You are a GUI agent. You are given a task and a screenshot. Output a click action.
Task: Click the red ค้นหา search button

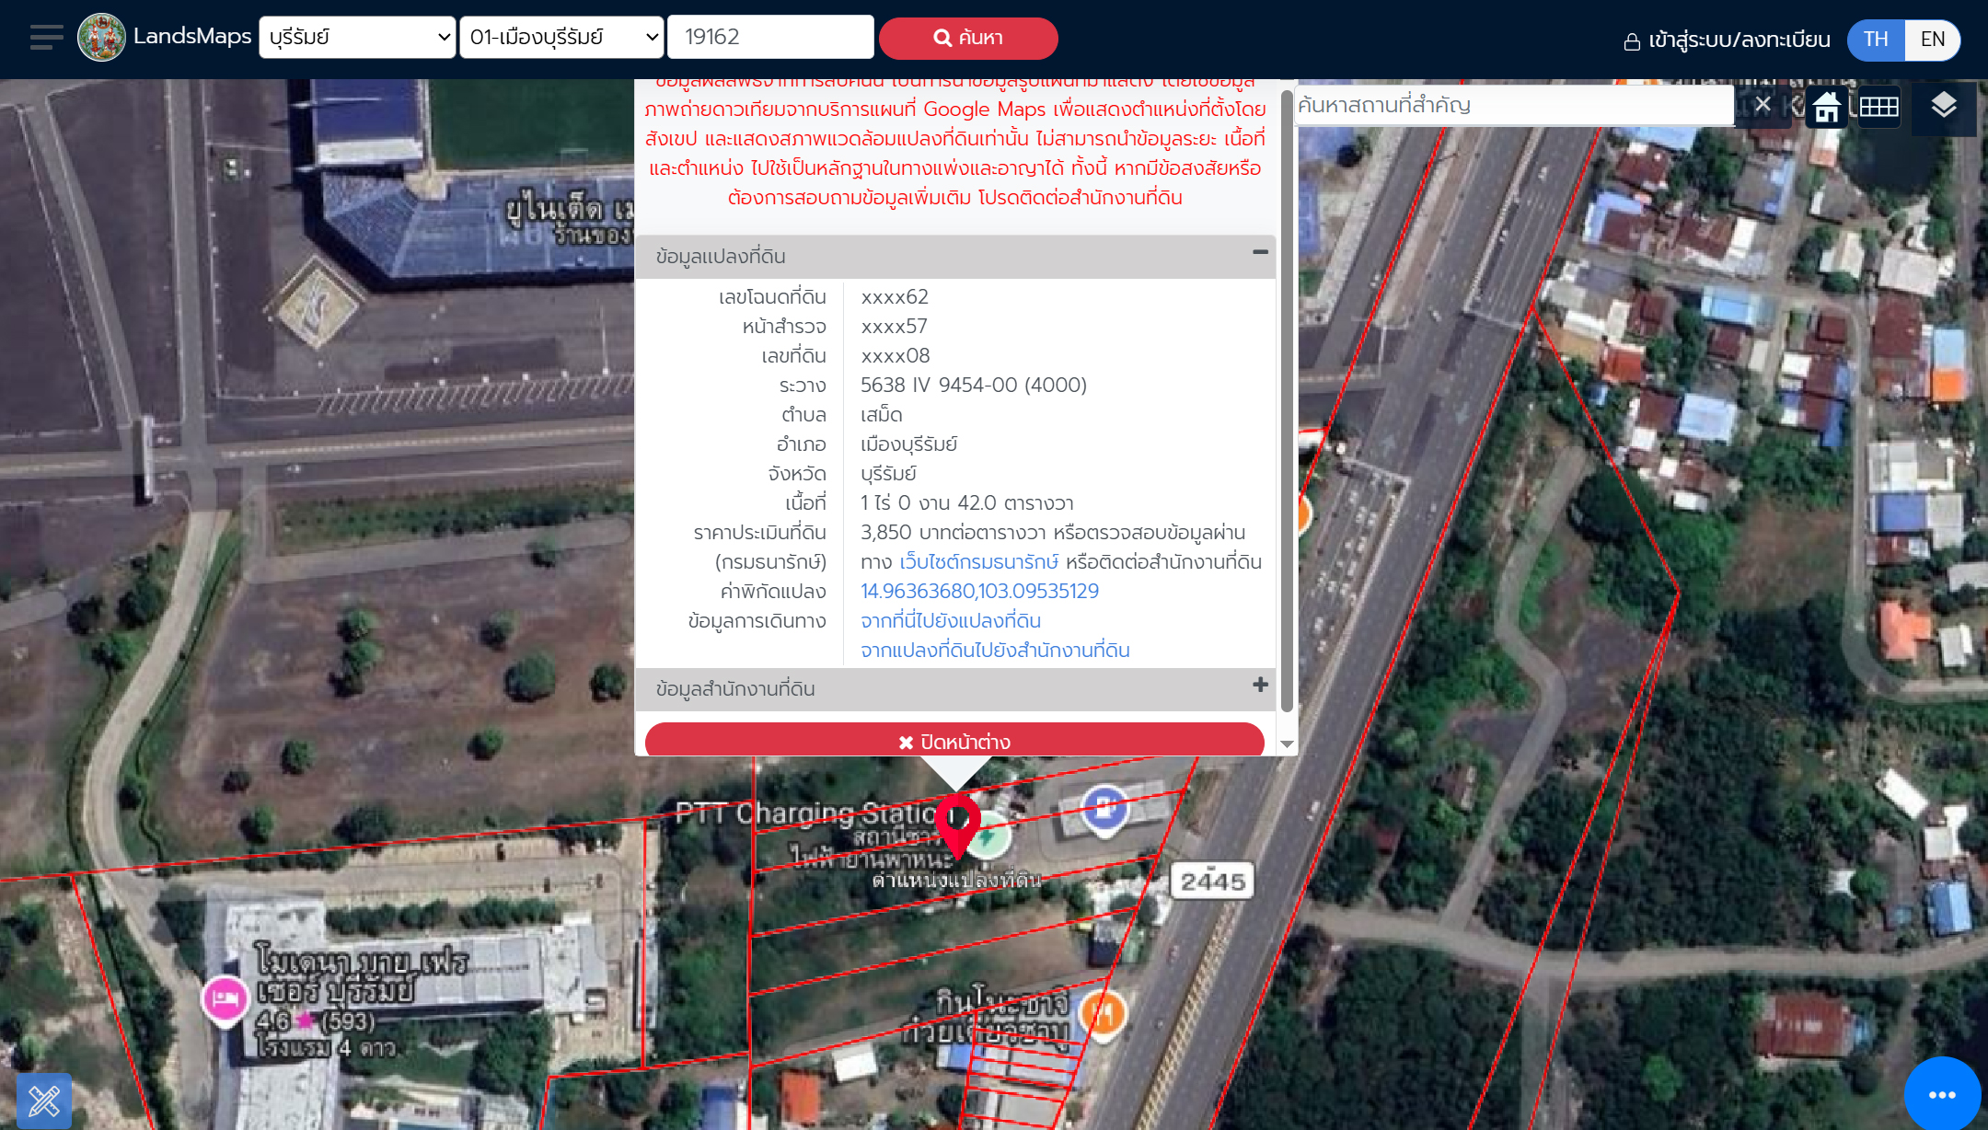[x=968, y=38]
